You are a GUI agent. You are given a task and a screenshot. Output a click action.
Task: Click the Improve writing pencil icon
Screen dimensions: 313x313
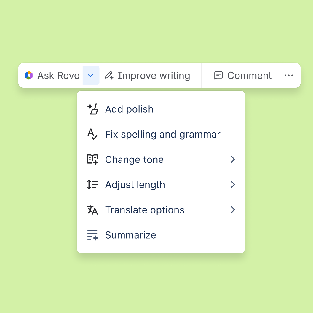tap(109, 76)
